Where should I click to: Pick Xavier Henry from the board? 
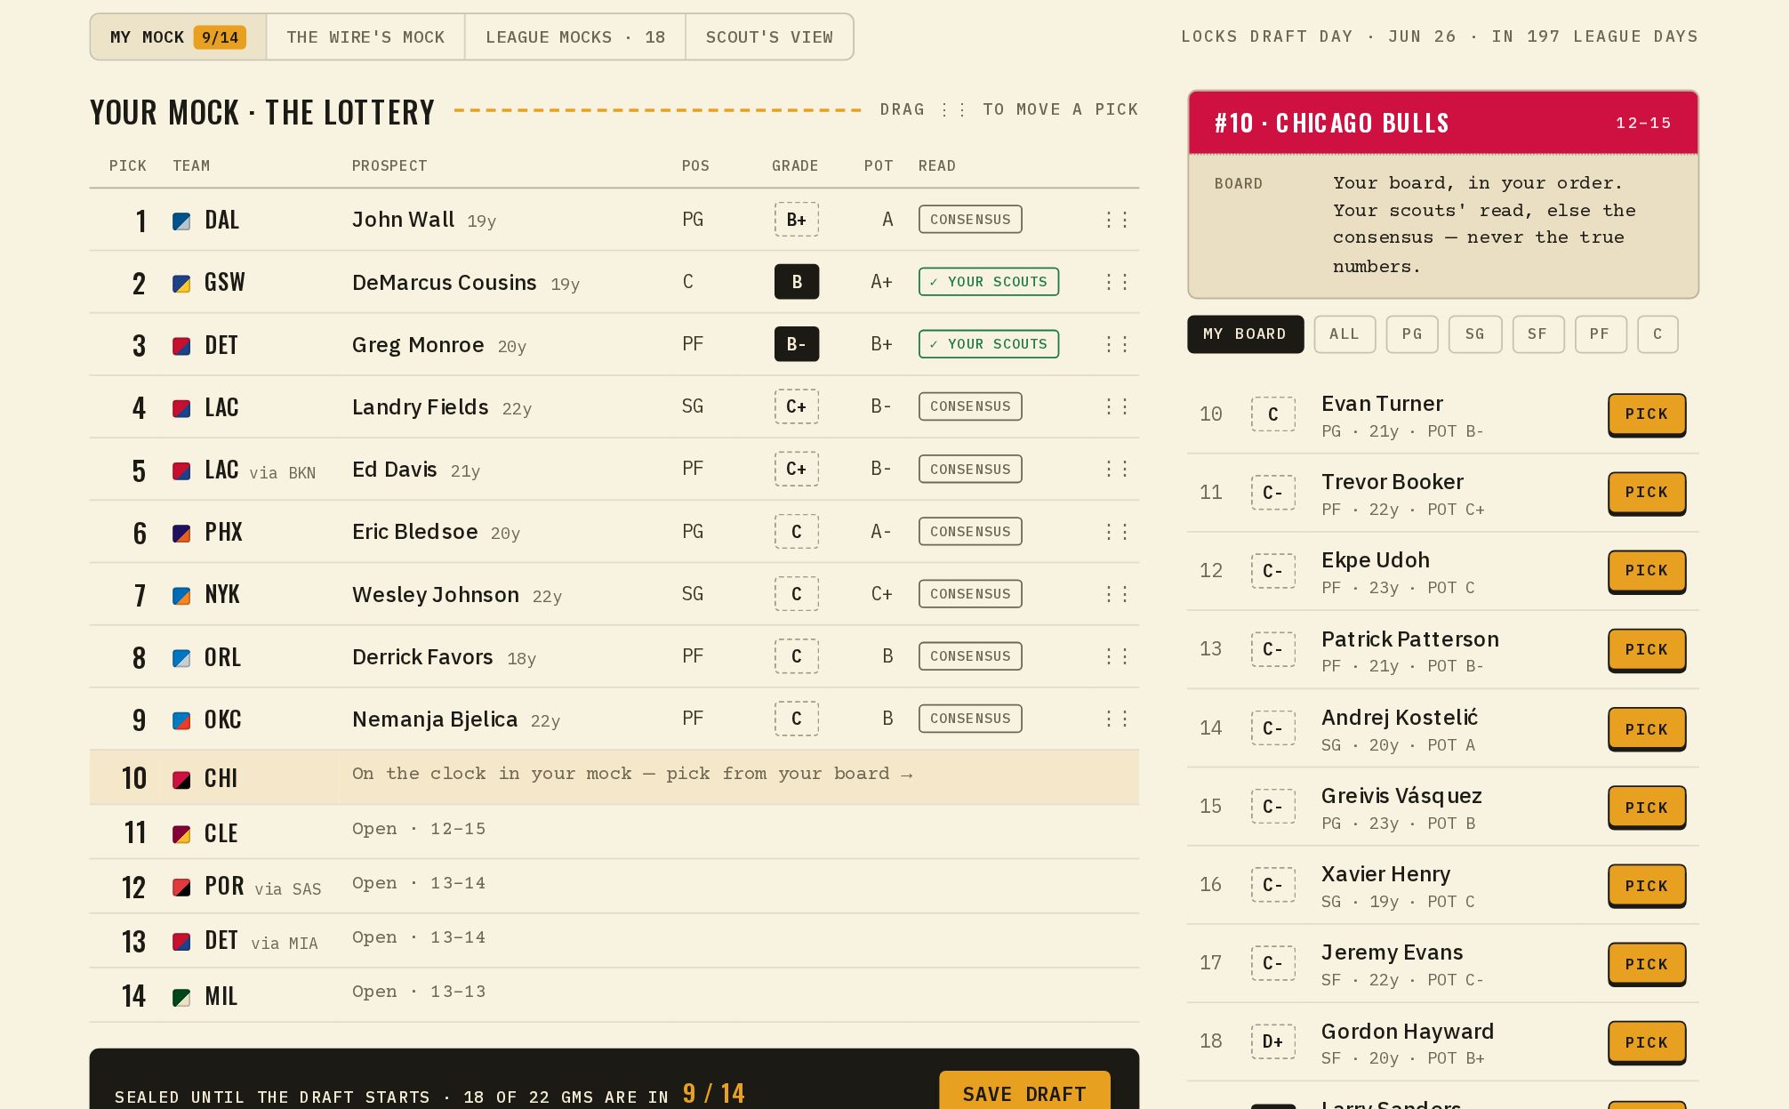pyautogui.click(x=1647, y=886)
